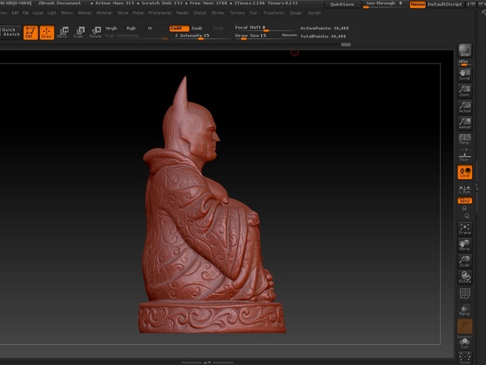This screenshot has width=486, height=365.
Task: Open the Preferences menu
Action: point(159,13)
